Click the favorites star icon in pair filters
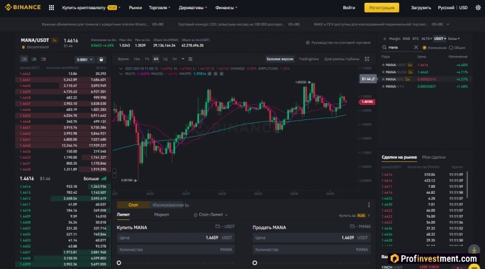 click(x=384, y=39)
